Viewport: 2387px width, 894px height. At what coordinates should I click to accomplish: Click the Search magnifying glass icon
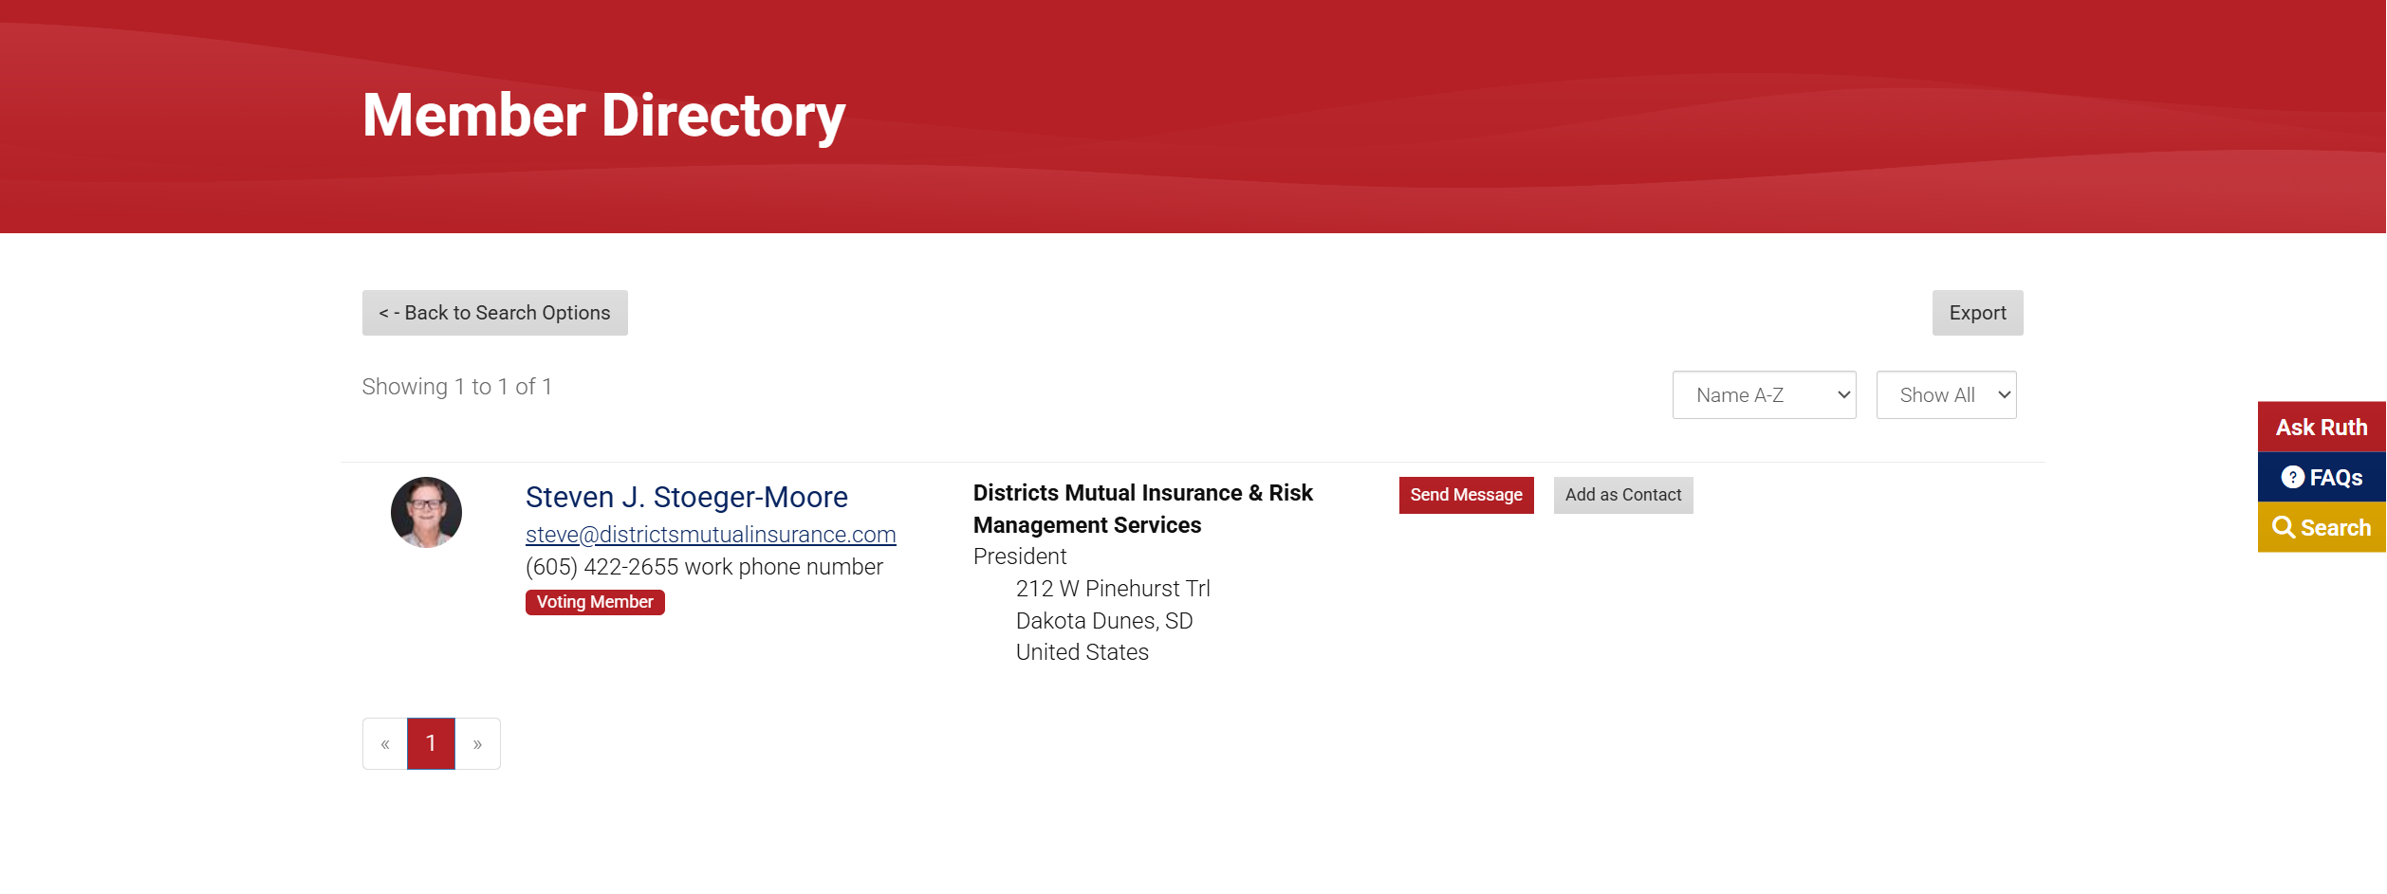click(x=2284, y=527)
